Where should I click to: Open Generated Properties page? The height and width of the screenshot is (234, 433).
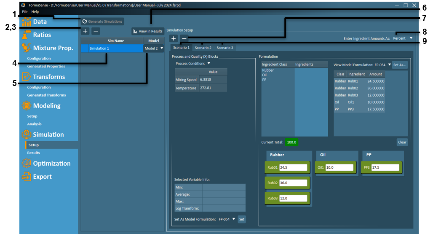pos(46,66)
